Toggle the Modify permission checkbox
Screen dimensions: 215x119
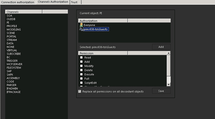(81, 66)
